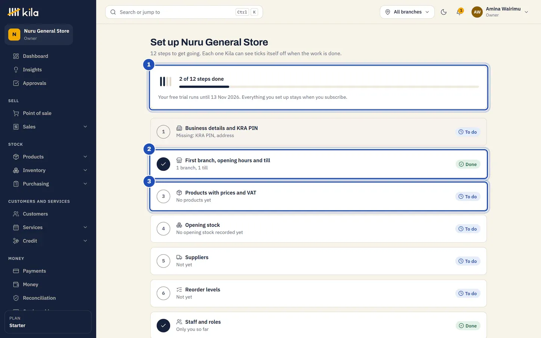Click in Search or jump to field

coord(184,12)
